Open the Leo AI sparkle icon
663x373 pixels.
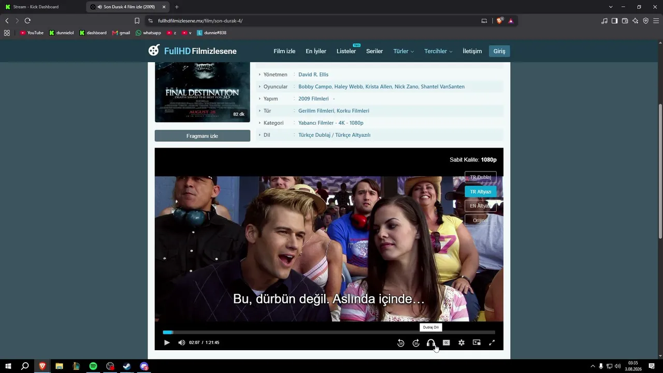635,21
